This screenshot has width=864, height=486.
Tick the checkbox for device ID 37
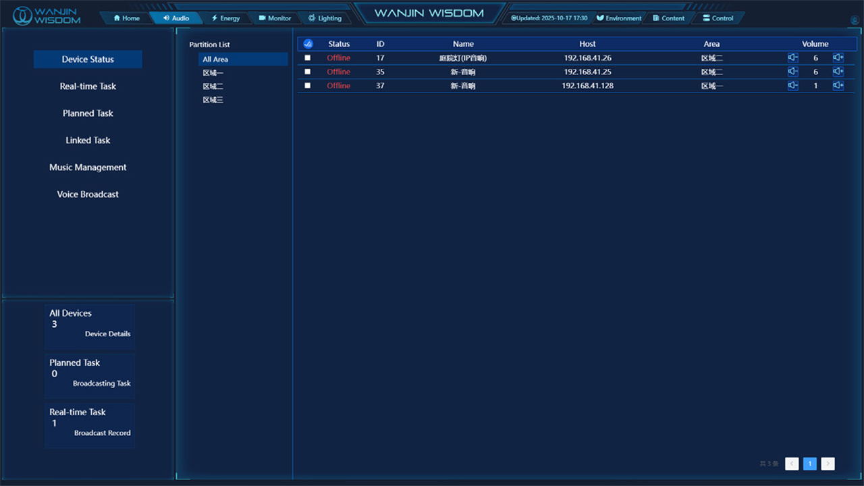[308, 86]
